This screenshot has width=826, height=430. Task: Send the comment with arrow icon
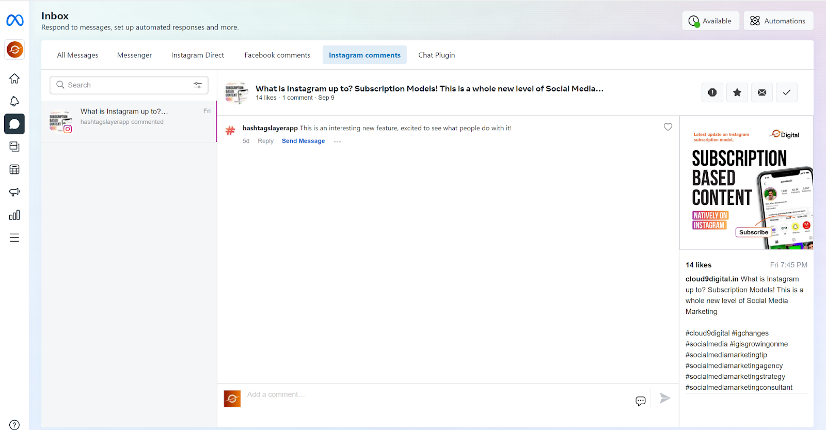click(x=665, y=398)
